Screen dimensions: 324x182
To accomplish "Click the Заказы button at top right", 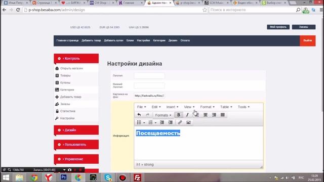I will pos(304,27).
